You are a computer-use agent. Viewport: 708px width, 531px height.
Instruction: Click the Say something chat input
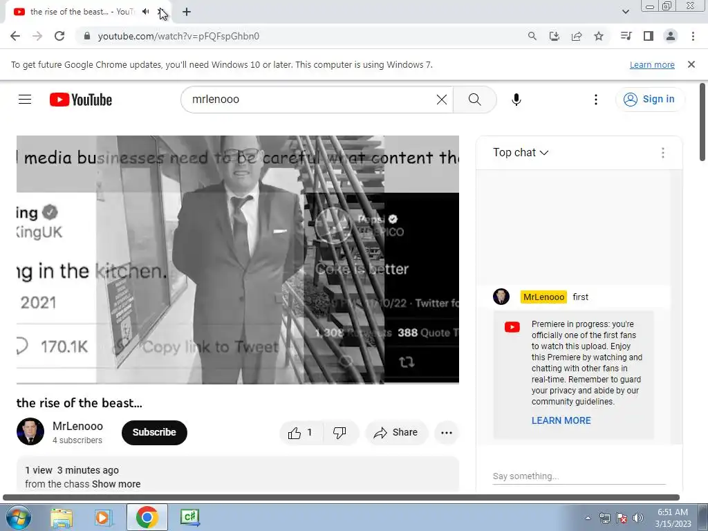[579, 476]
